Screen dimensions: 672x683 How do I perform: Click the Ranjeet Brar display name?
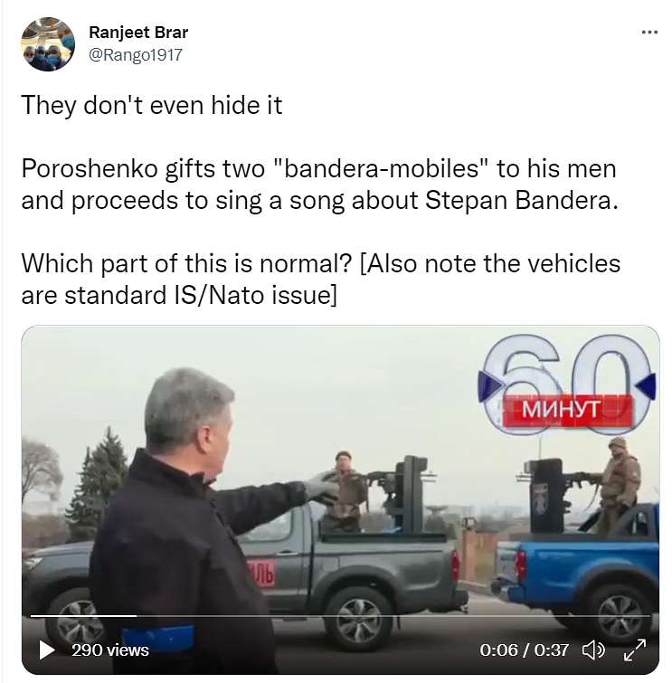[138, 33]
